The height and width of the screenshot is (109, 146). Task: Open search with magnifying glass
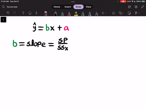3,7
